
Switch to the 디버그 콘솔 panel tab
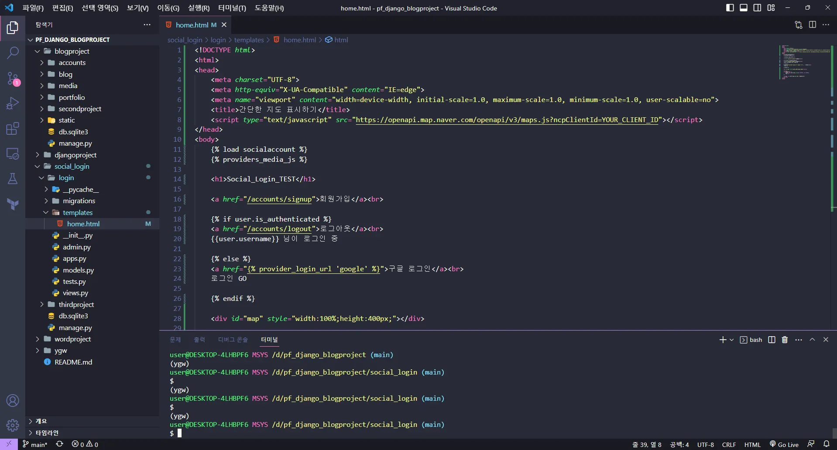(233, 340)
